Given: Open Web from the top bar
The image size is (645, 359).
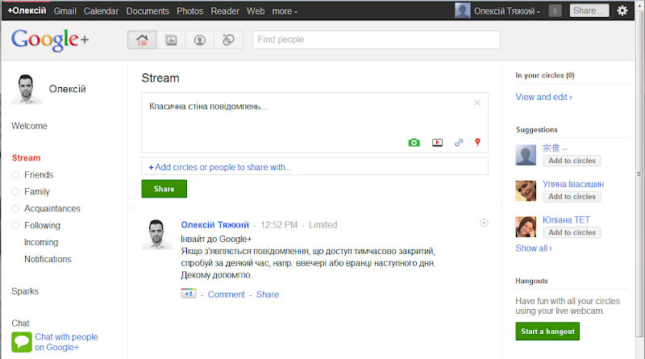Looking at the screenshot, I should coord(256,11).
